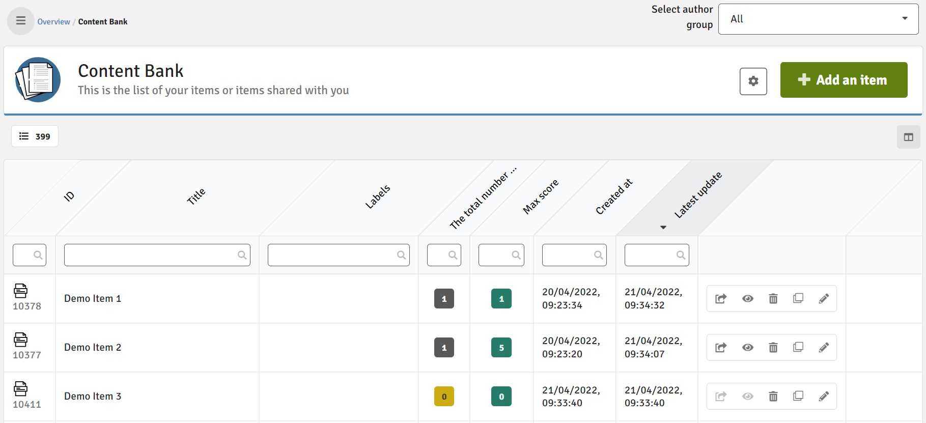Preview Demo Item 1 with eye icon

coord(747,299)
